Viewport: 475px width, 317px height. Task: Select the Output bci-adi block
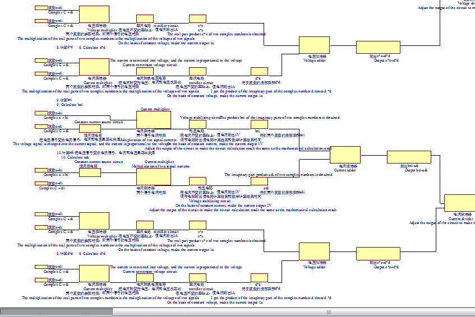(x=409, y=157)
